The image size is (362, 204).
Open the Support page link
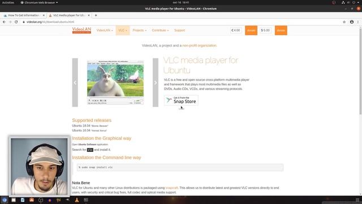point(180,30)
